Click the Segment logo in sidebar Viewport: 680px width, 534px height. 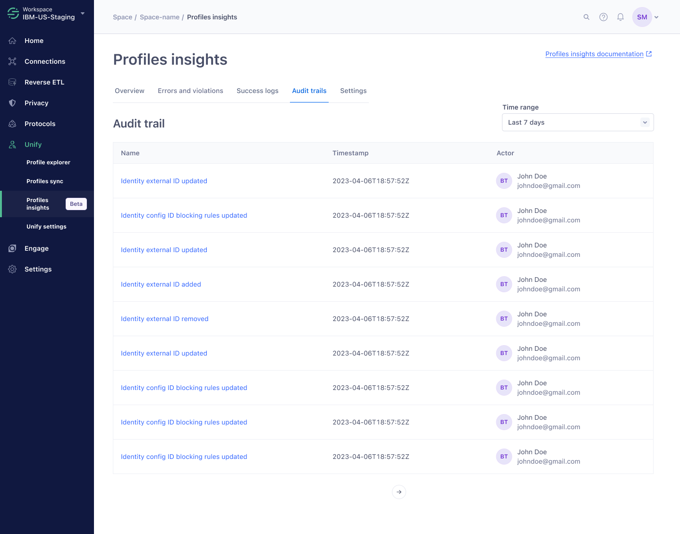[13, 13]
